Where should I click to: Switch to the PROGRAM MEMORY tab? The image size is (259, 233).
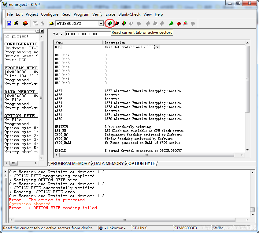click(70, 163)
